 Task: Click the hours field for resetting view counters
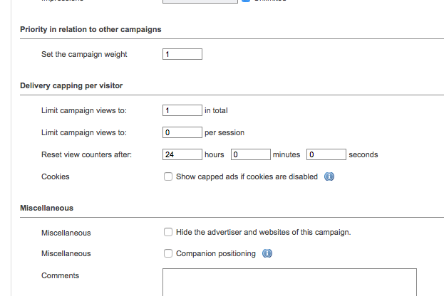(x=182, y=154)
